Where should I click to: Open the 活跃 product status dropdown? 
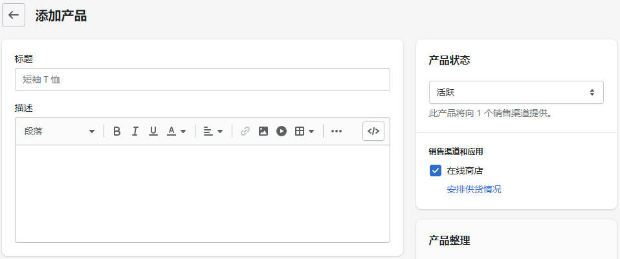(x=516, y=92)
